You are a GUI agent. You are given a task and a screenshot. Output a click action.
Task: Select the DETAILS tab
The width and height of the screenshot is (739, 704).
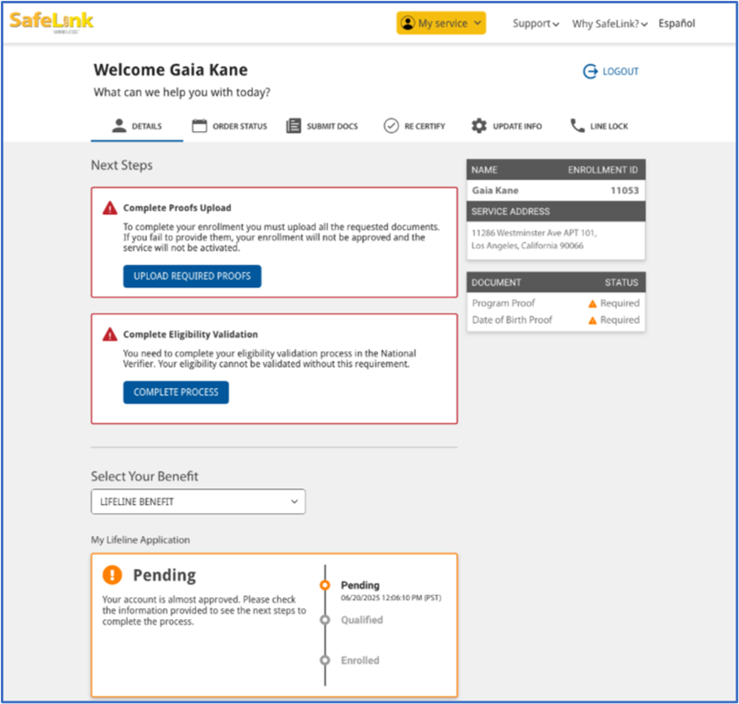(x=137, y=126)
